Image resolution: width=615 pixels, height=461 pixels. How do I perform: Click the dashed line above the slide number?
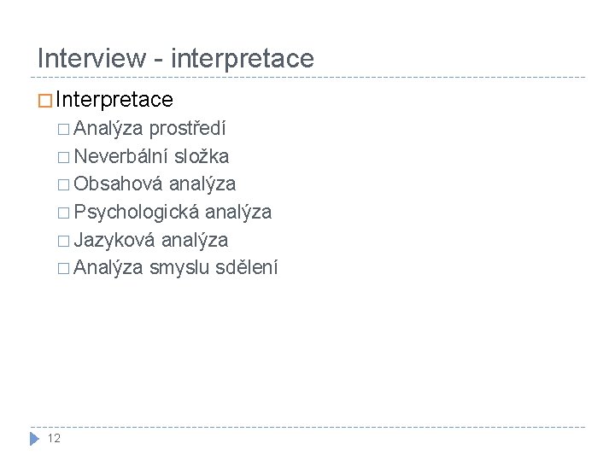point(307,427)
